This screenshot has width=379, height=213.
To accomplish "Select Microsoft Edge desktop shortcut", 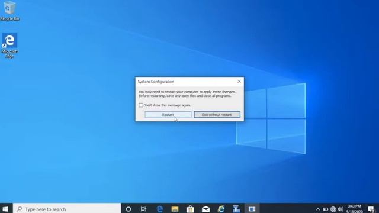I will (9, 46).
